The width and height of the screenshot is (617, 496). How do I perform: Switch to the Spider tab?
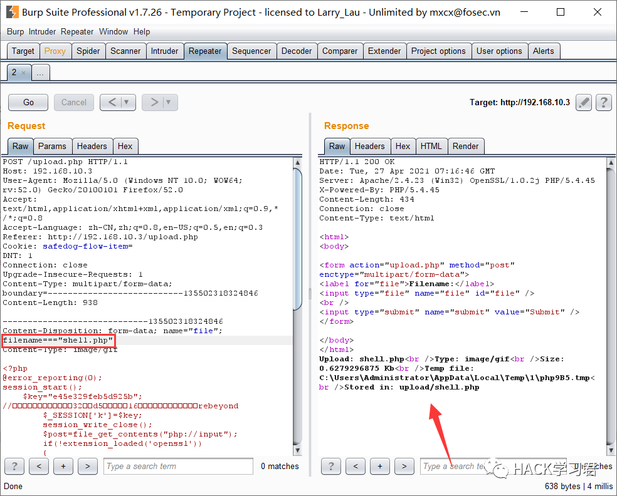click(x=88, y=51)
